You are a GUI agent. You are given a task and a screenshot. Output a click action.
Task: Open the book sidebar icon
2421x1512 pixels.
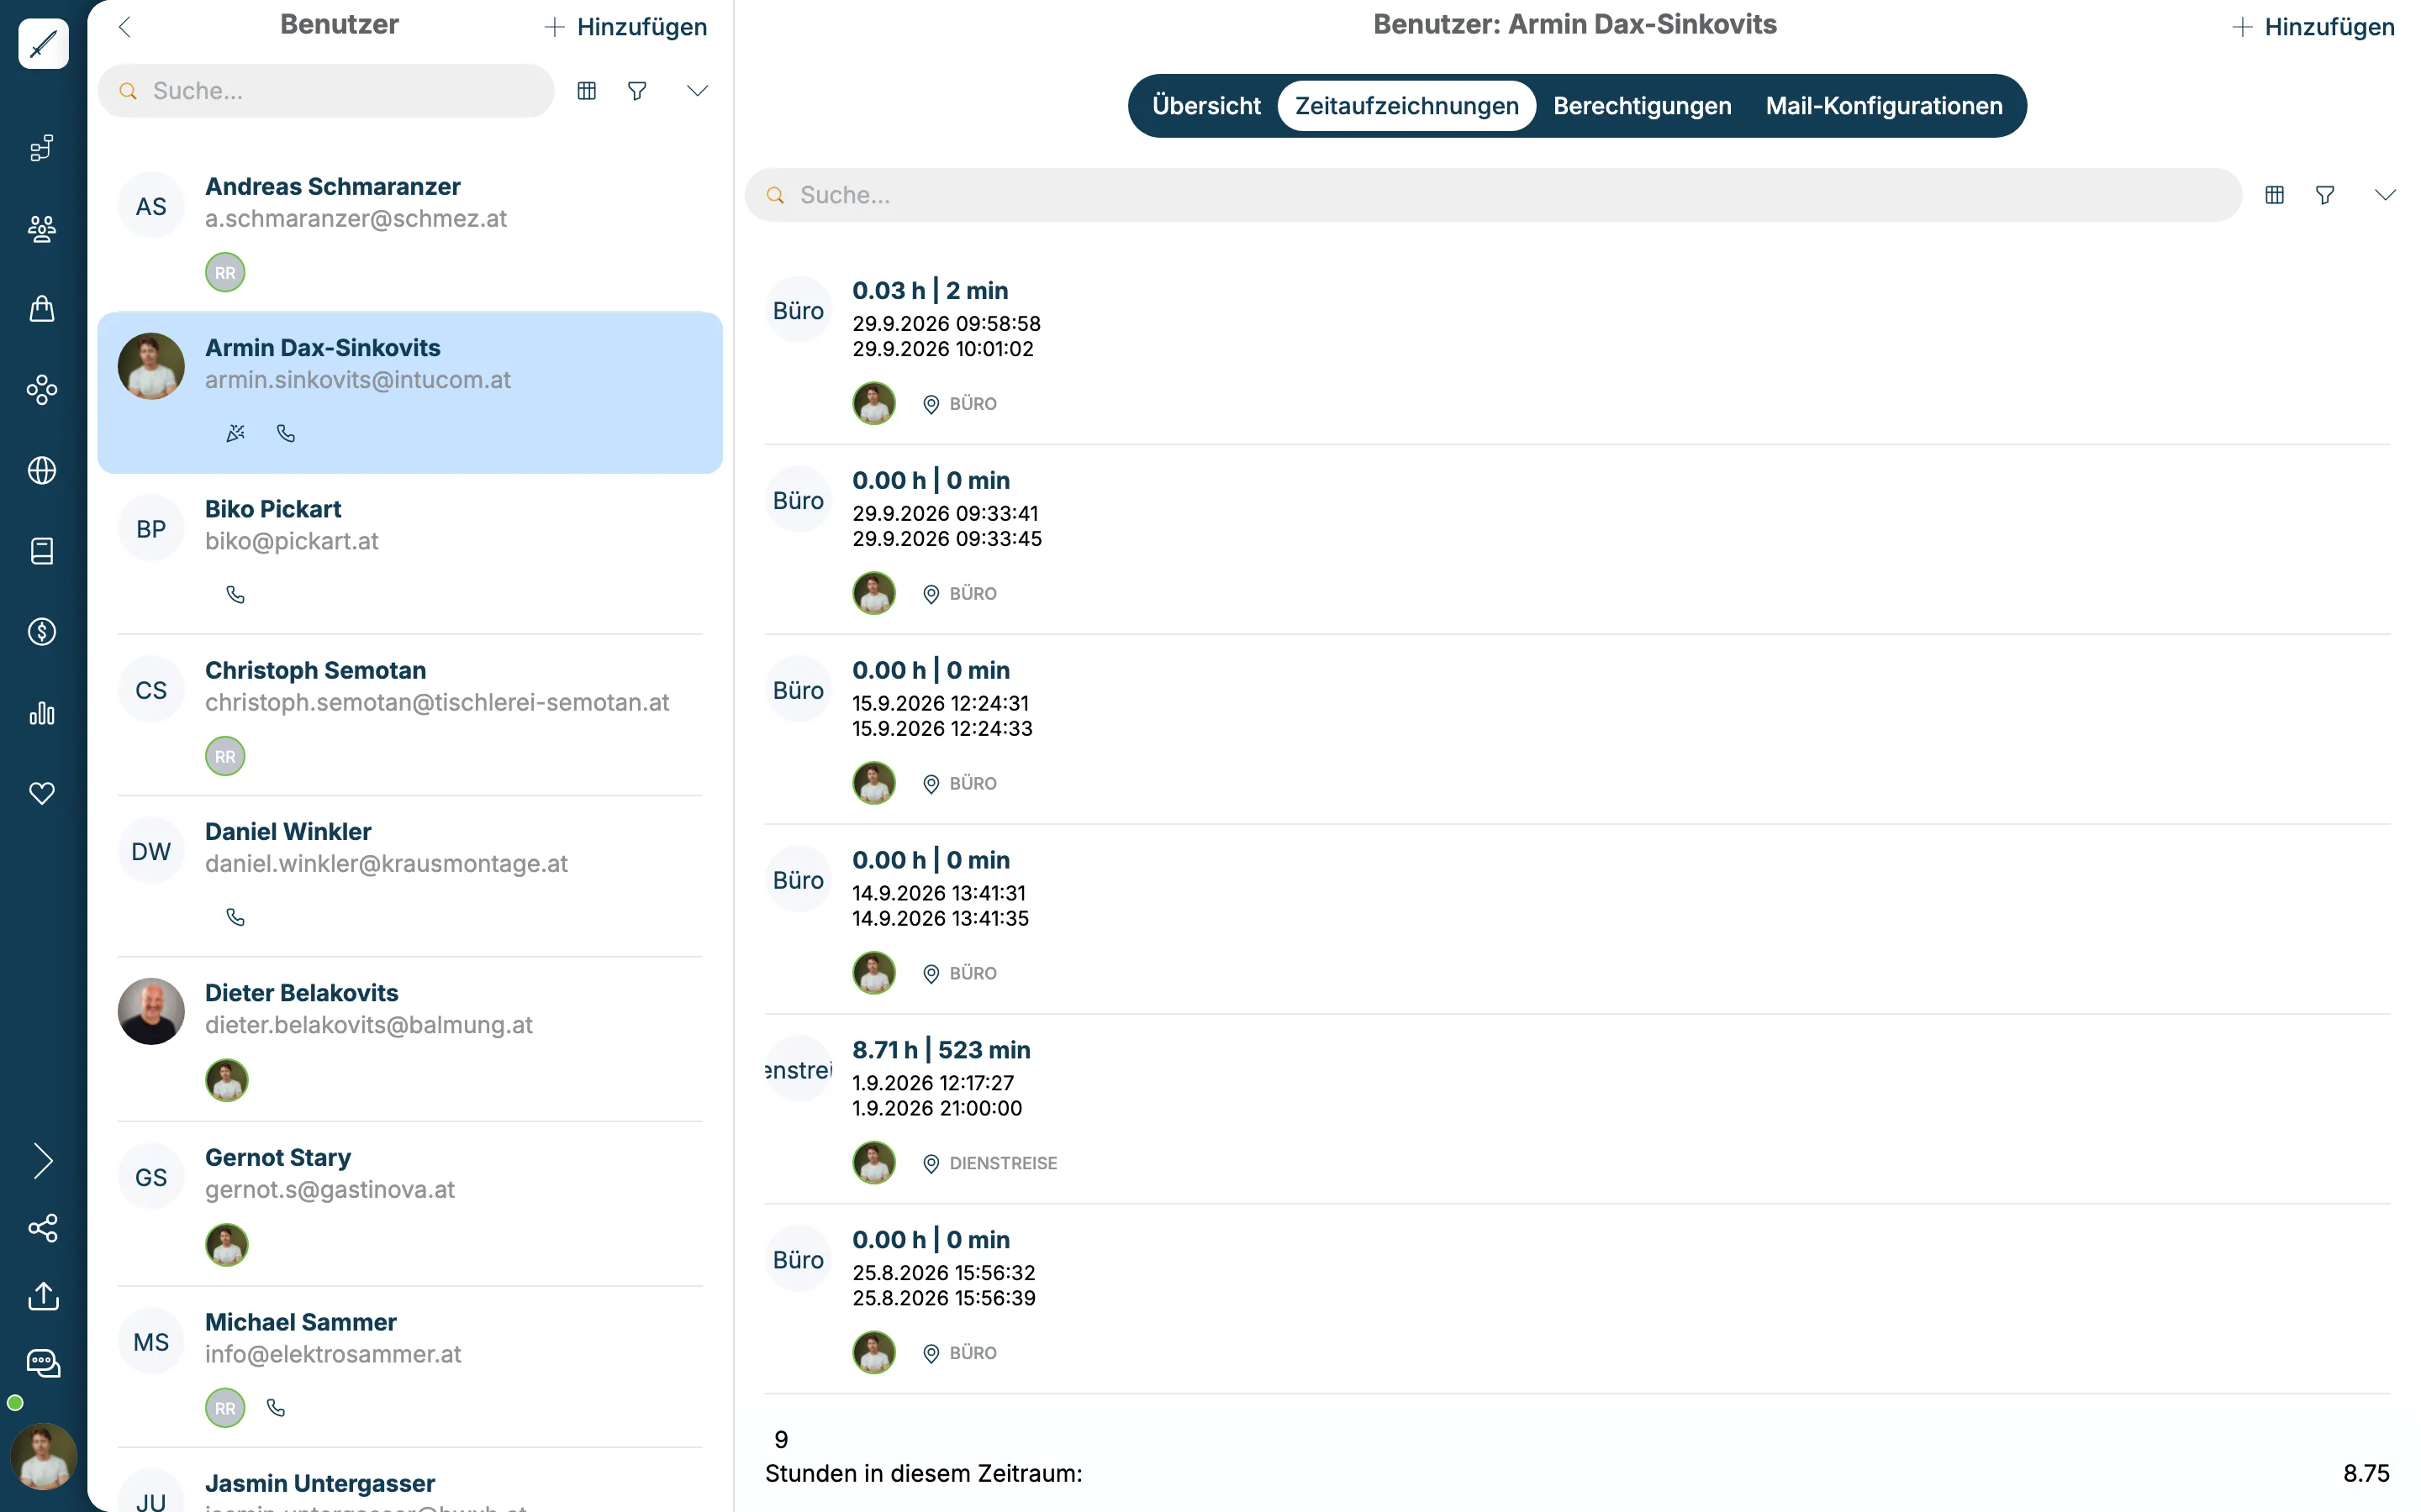[x=42, y=551]
